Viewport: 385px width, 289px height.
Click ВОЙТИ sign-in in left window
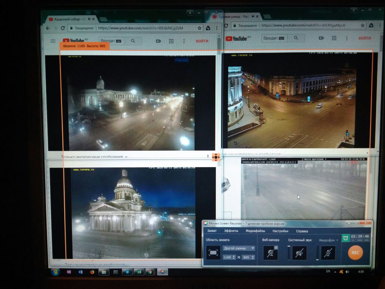click(202, 41)
